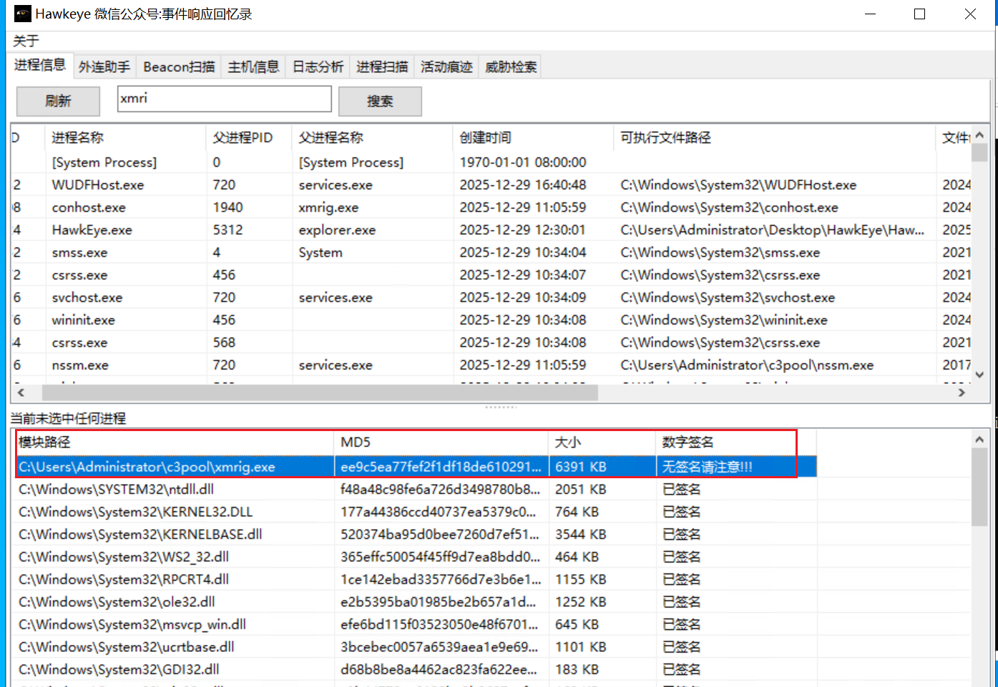Sort by 父进程PID column header

(243, 137)
